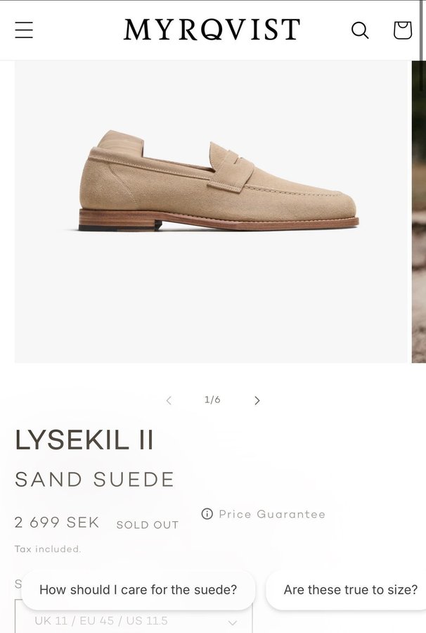Image resolution: width=426 pixels, height=633 pixels.
Task: Go to next product image arrow
Action: coord(257,400)
